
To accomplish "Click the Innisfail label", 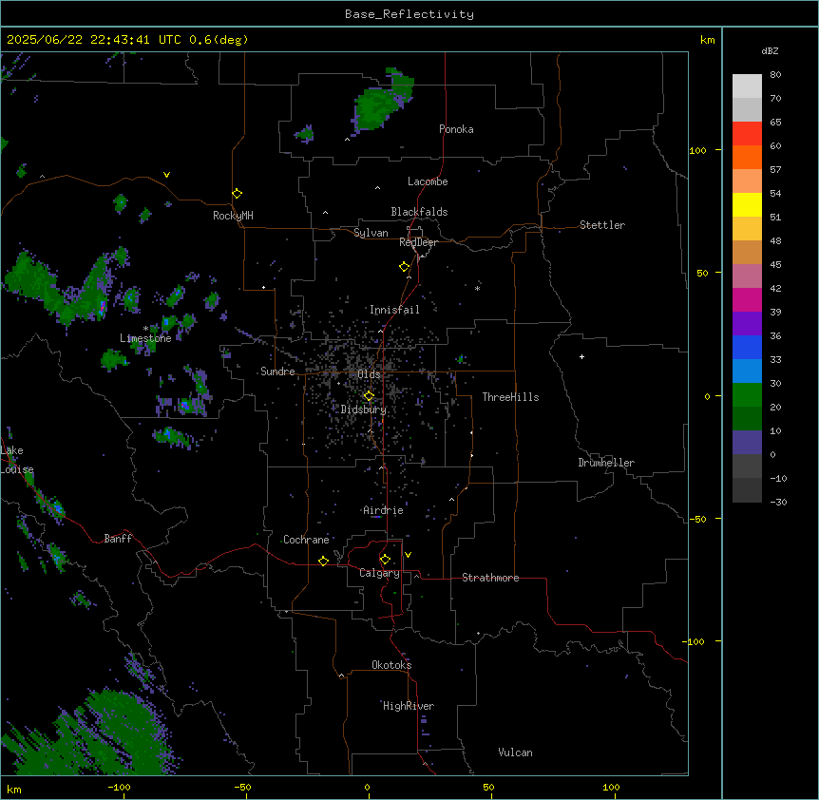I will pyautogui.click(x=394, y=310).
